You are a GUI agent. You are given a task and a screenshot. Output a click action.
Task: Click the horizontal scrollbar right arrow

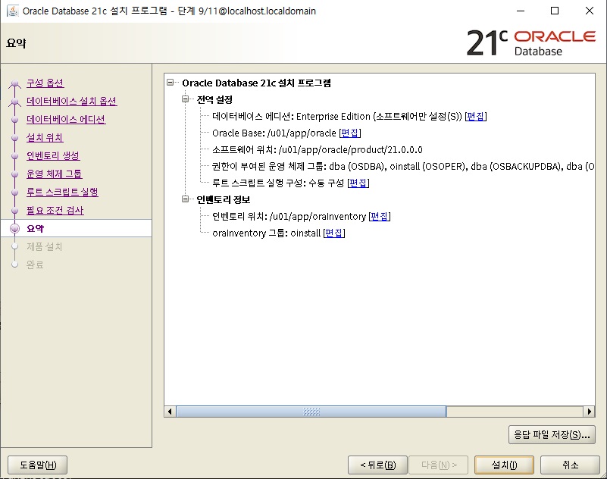pyautogui.click(x=590, y=412)
